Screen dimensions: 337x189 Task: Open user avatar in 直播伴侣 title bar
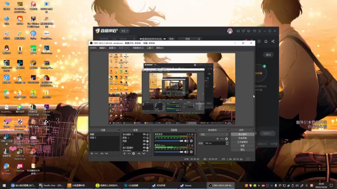(230, 31)
